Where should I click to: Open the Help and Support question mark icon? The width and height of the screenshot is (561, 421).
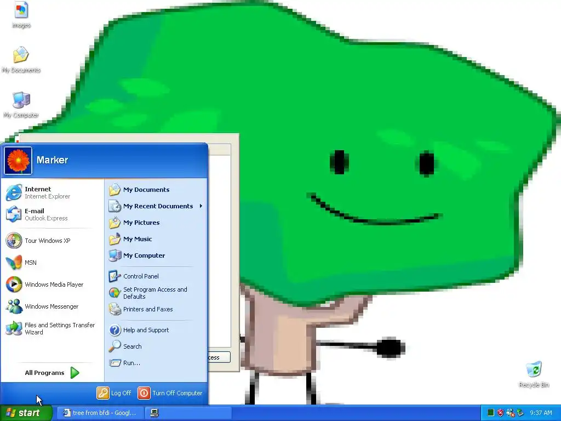[115, 329]
